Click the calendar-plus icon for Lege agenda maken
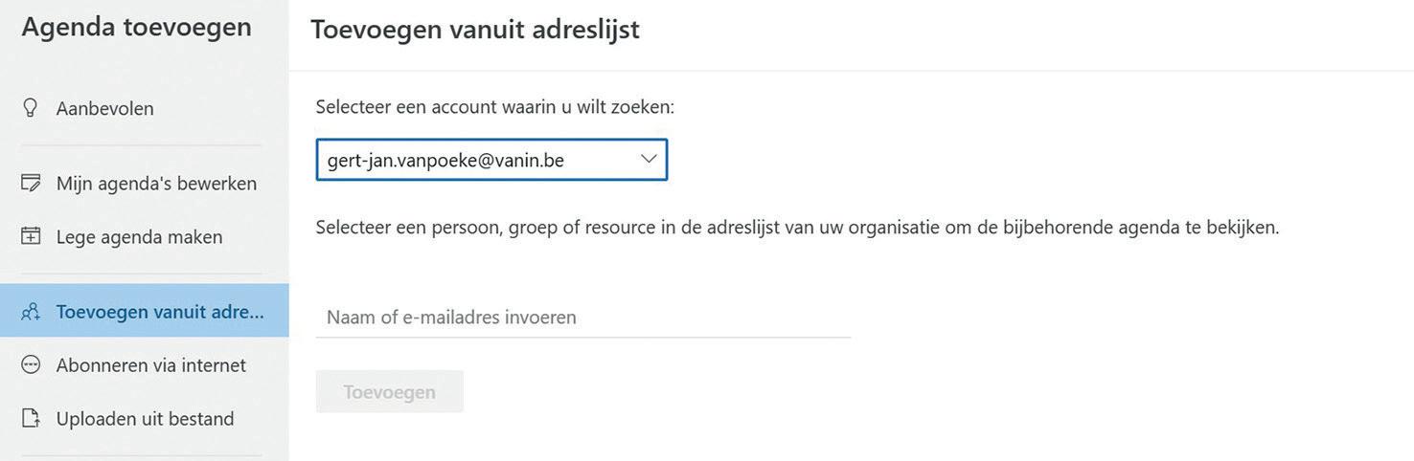 (x=31, y=236)
